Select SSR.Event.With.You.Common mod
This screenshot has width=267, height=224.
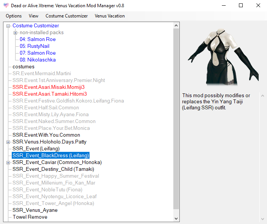pos(46,135)
